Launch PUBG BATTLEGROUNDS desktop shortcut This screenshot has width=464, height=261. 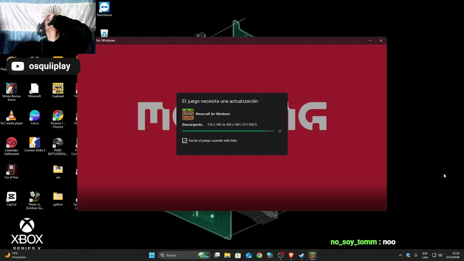(58, 146)
